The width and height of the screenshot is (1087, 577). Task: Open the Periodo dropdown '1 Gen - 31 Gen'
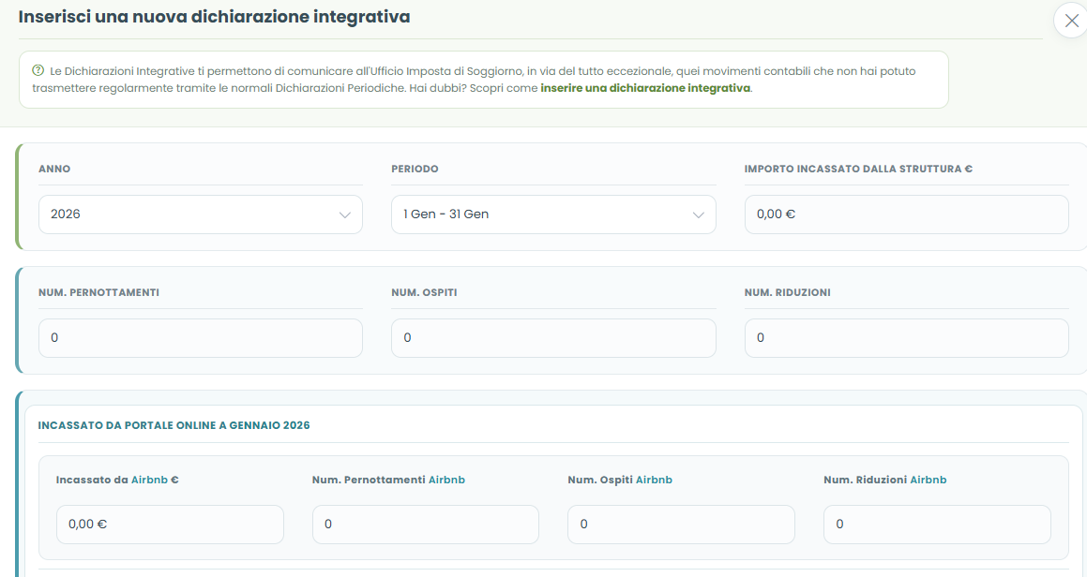tap(553, 215)
